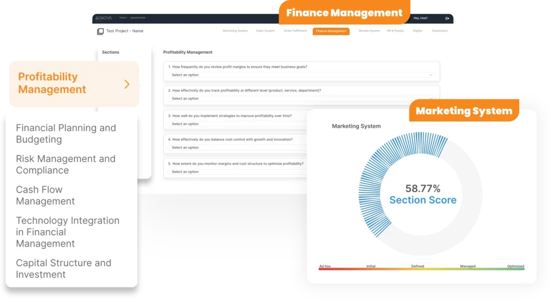
Task: Click the chevron arrow on Profitability Management
Action: 127,84
